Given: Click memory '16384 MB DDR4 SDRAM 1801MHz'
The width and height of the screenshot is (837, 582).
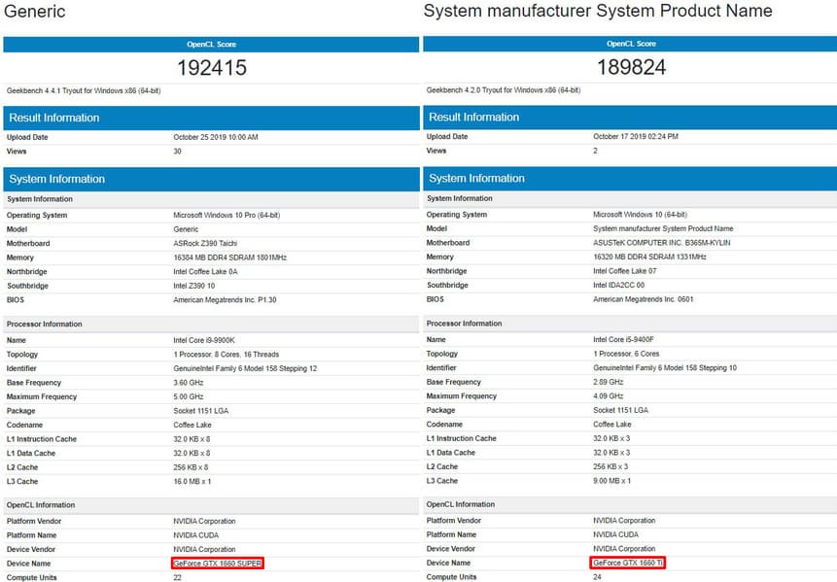Looking at the screenshot, I should pyautogui.click(x=230, y=257).
